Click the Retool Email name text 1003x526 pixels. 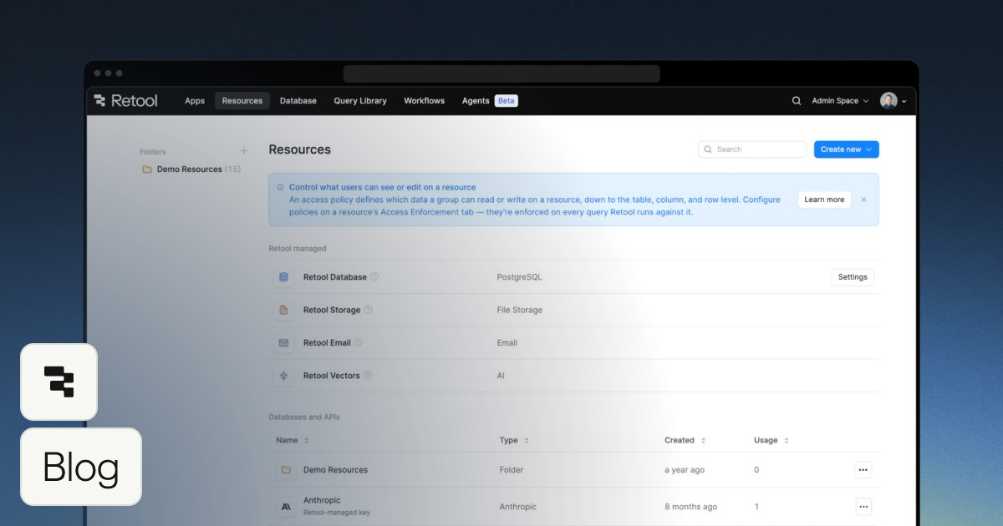pyautogui.click(x=327, y=342)
